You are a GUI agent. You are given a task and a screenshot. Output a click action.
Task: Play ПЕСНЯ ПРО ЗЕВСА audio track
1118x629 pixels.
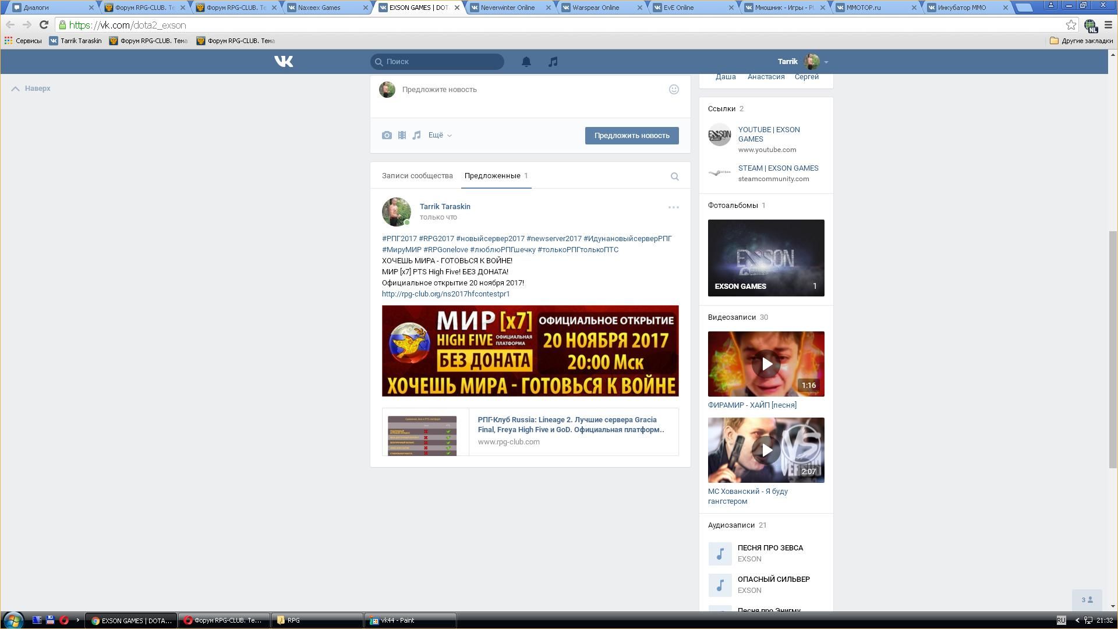coord(720,553)
